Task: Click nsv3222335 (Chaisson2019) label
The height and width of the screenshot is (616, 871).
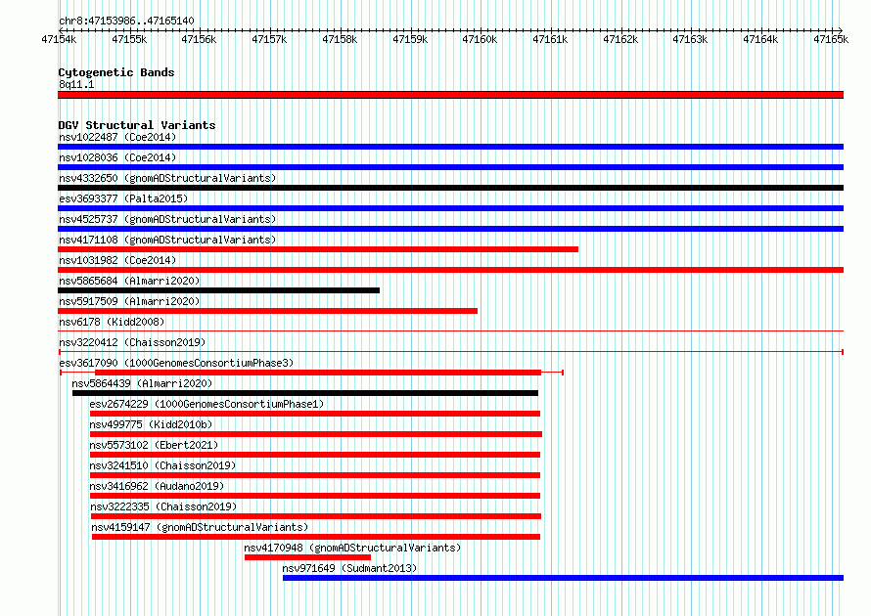Action: click(x=163, y=506)
